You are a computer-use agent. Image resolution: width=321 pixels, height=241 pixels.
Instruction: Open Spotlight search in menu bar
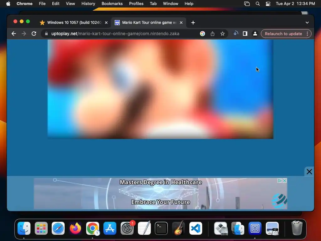258,4
